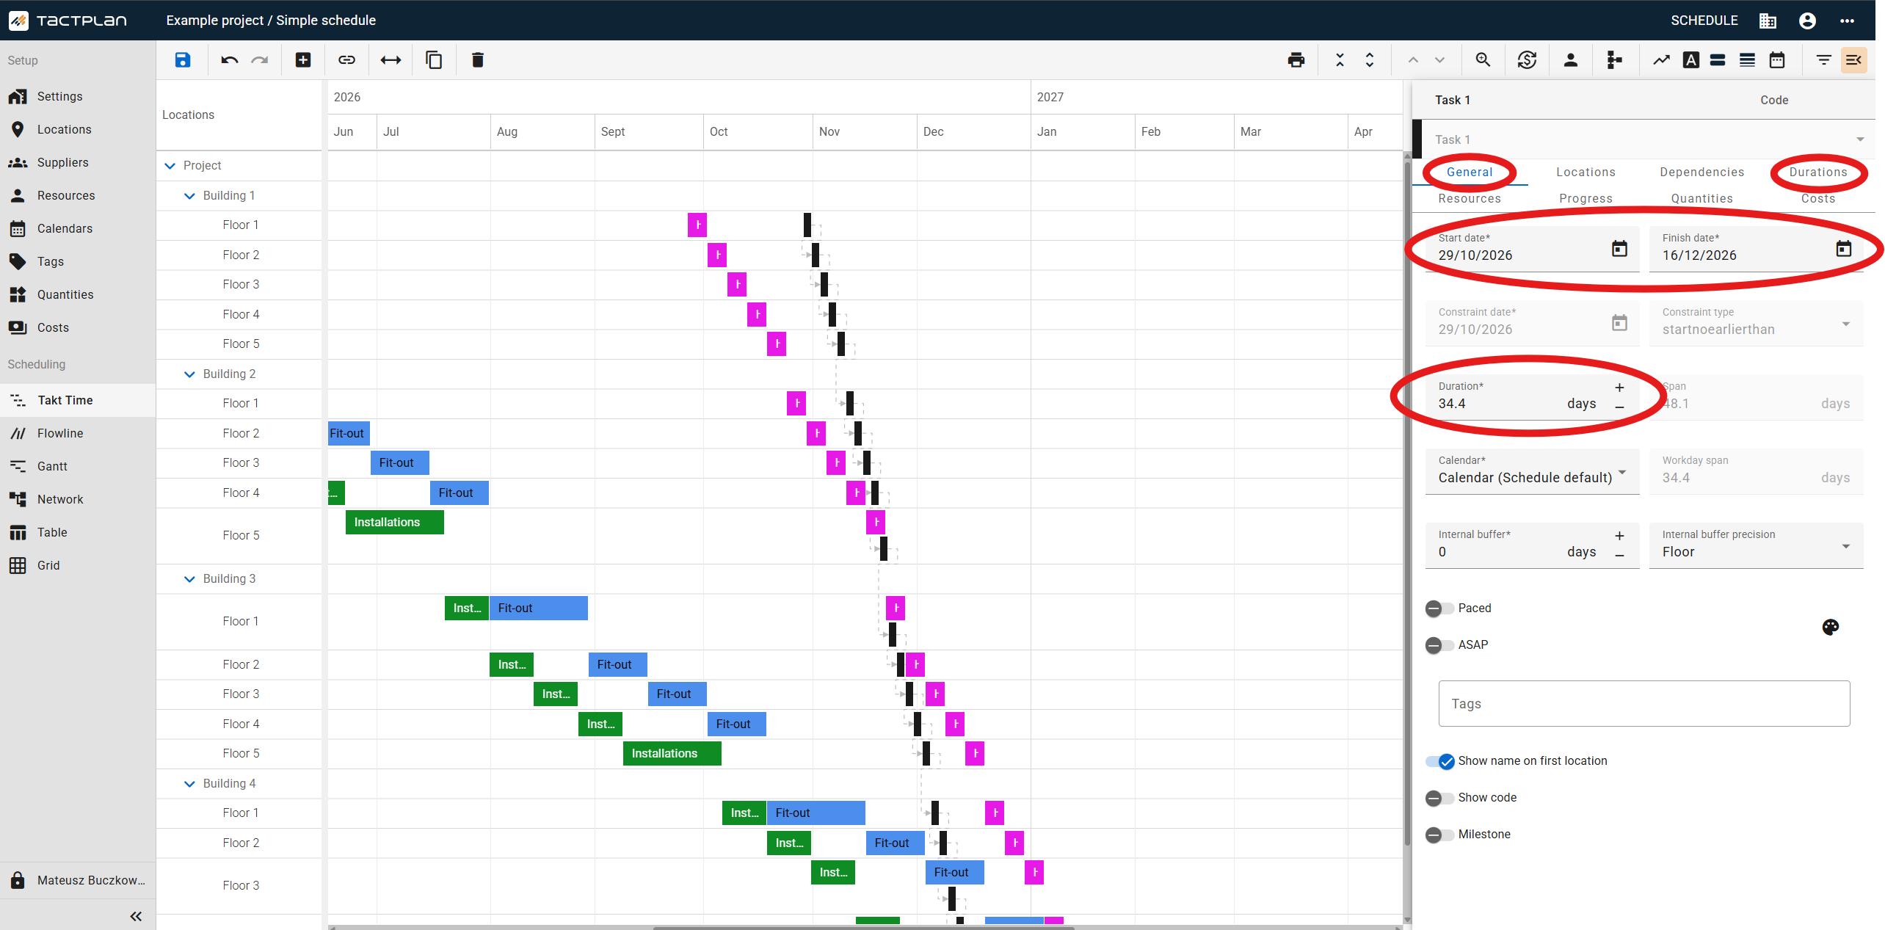
Task: Add a new task with plus icon
Action: 303,60
